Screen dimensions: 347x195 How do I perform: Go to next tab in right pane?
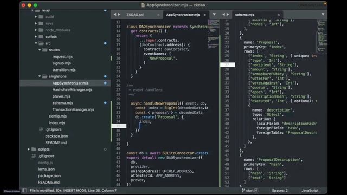(228, 15)
